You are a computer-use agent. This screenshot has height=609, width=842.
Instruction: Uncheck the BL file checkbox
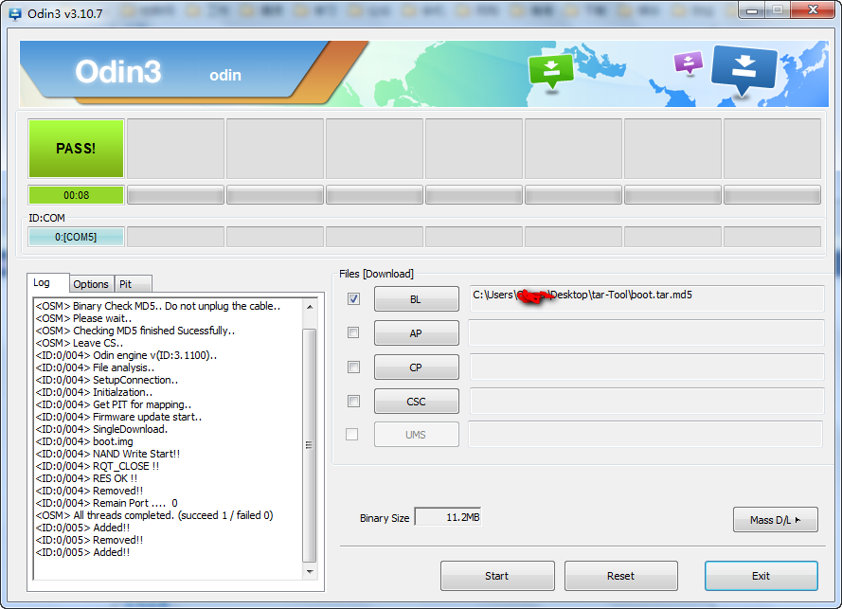point(353,298)
